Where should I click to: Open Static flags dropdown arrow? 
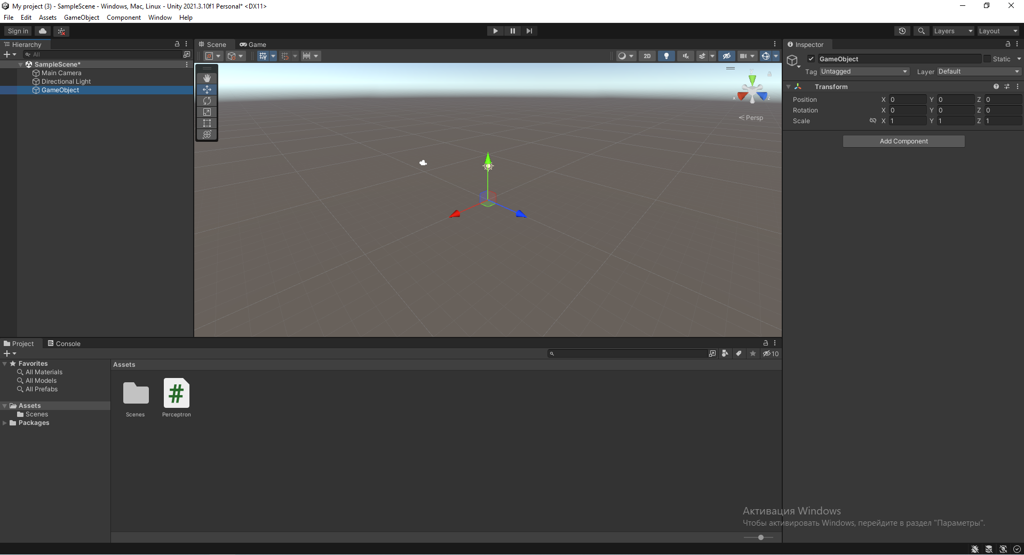click(x=1019, y=59)
